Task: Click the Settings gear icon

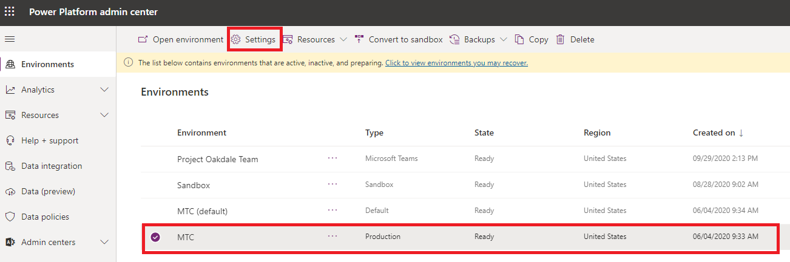Action: tap(236, 39)
